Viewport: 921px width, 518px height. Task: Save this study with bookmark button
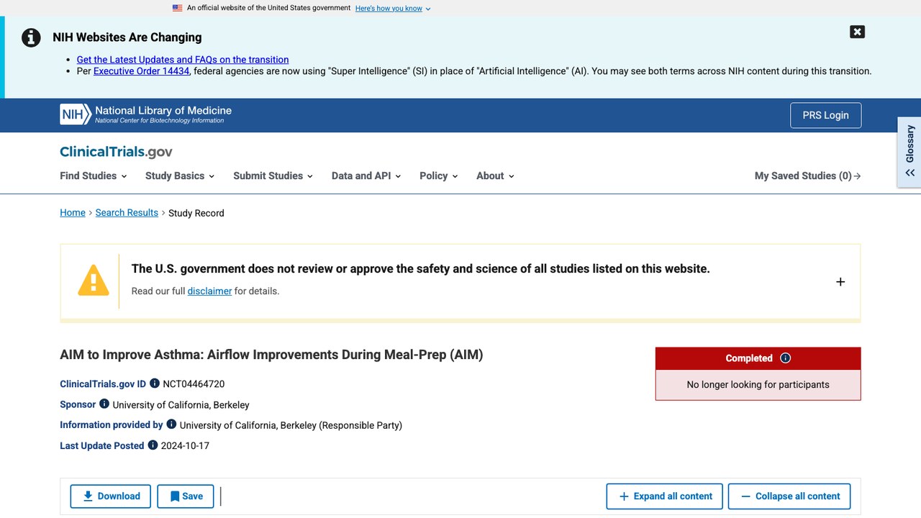pos(186,496)
